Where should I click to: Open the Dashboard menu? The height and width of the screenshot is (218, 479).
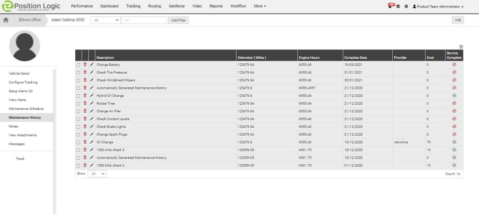point(109,6)
